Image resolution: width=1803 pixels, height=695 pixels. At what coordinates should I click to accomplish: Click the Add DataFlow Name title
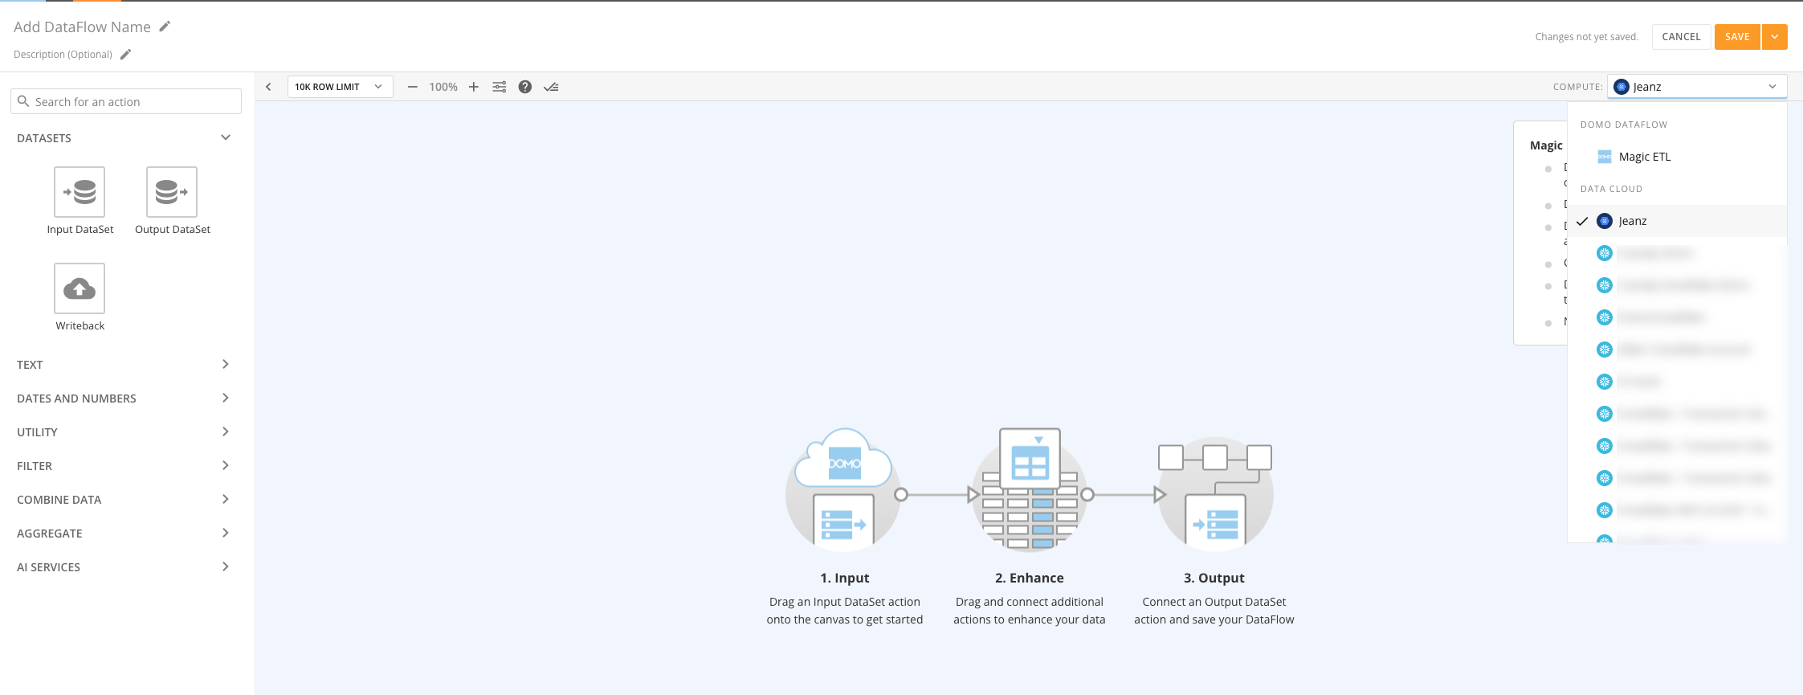[82, 27]
